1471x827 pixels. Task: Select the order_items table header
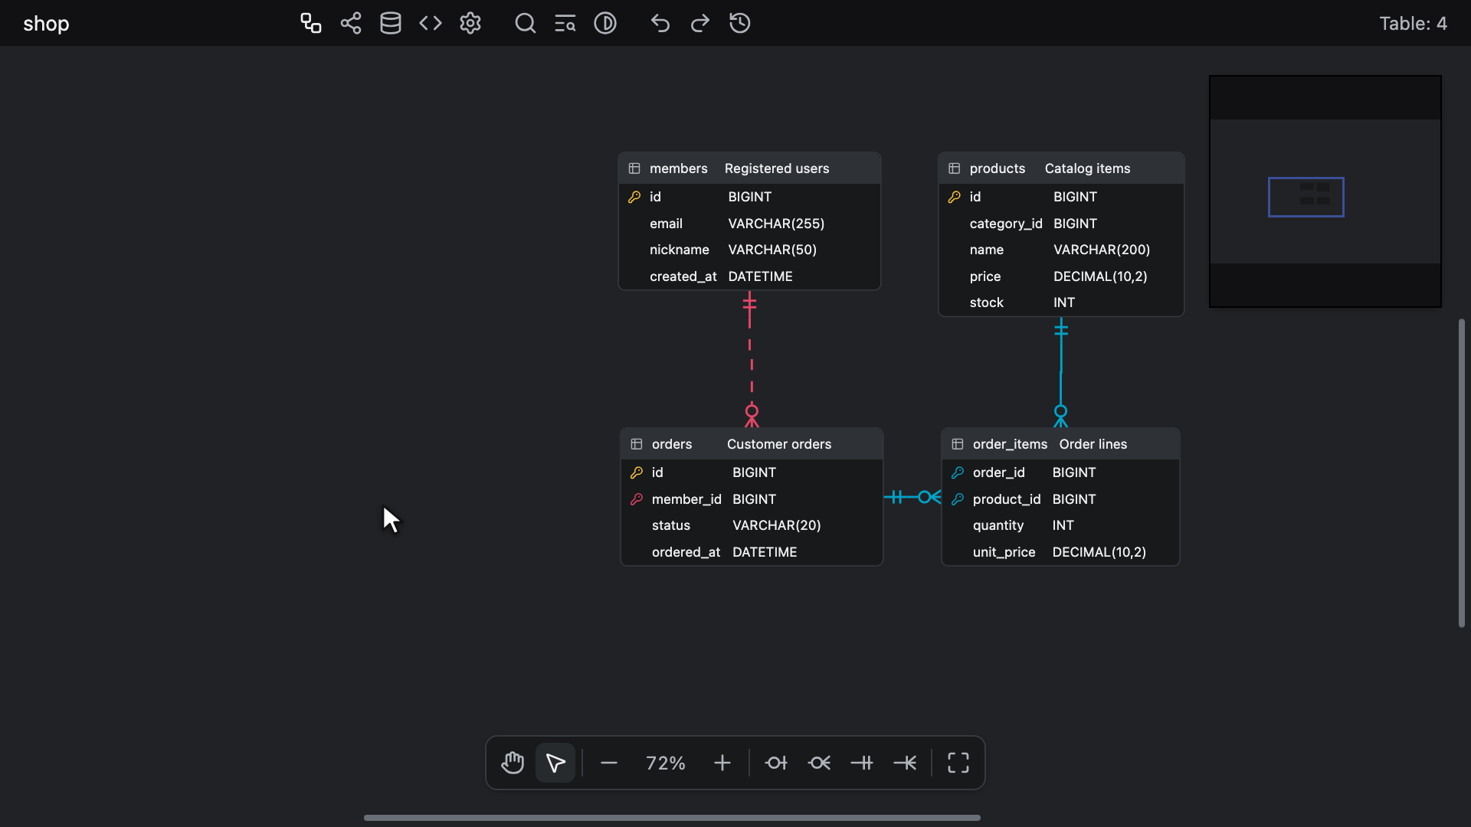pyautogui.click(x=1060, y=444)
